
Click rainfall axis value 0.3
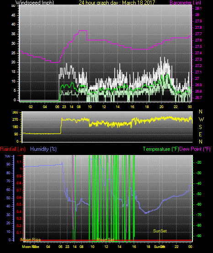pyautogui.click(x=19, y=218)
